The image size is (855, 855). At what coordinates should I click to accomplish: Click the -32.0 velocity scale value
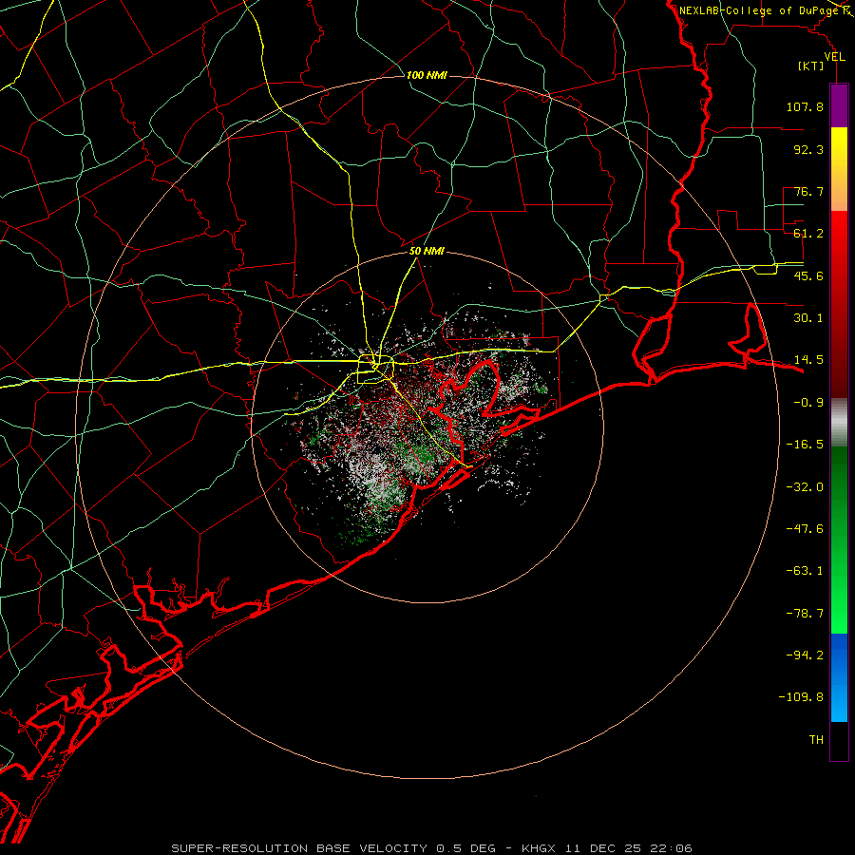pyautogui.click(x=805, y=487)
